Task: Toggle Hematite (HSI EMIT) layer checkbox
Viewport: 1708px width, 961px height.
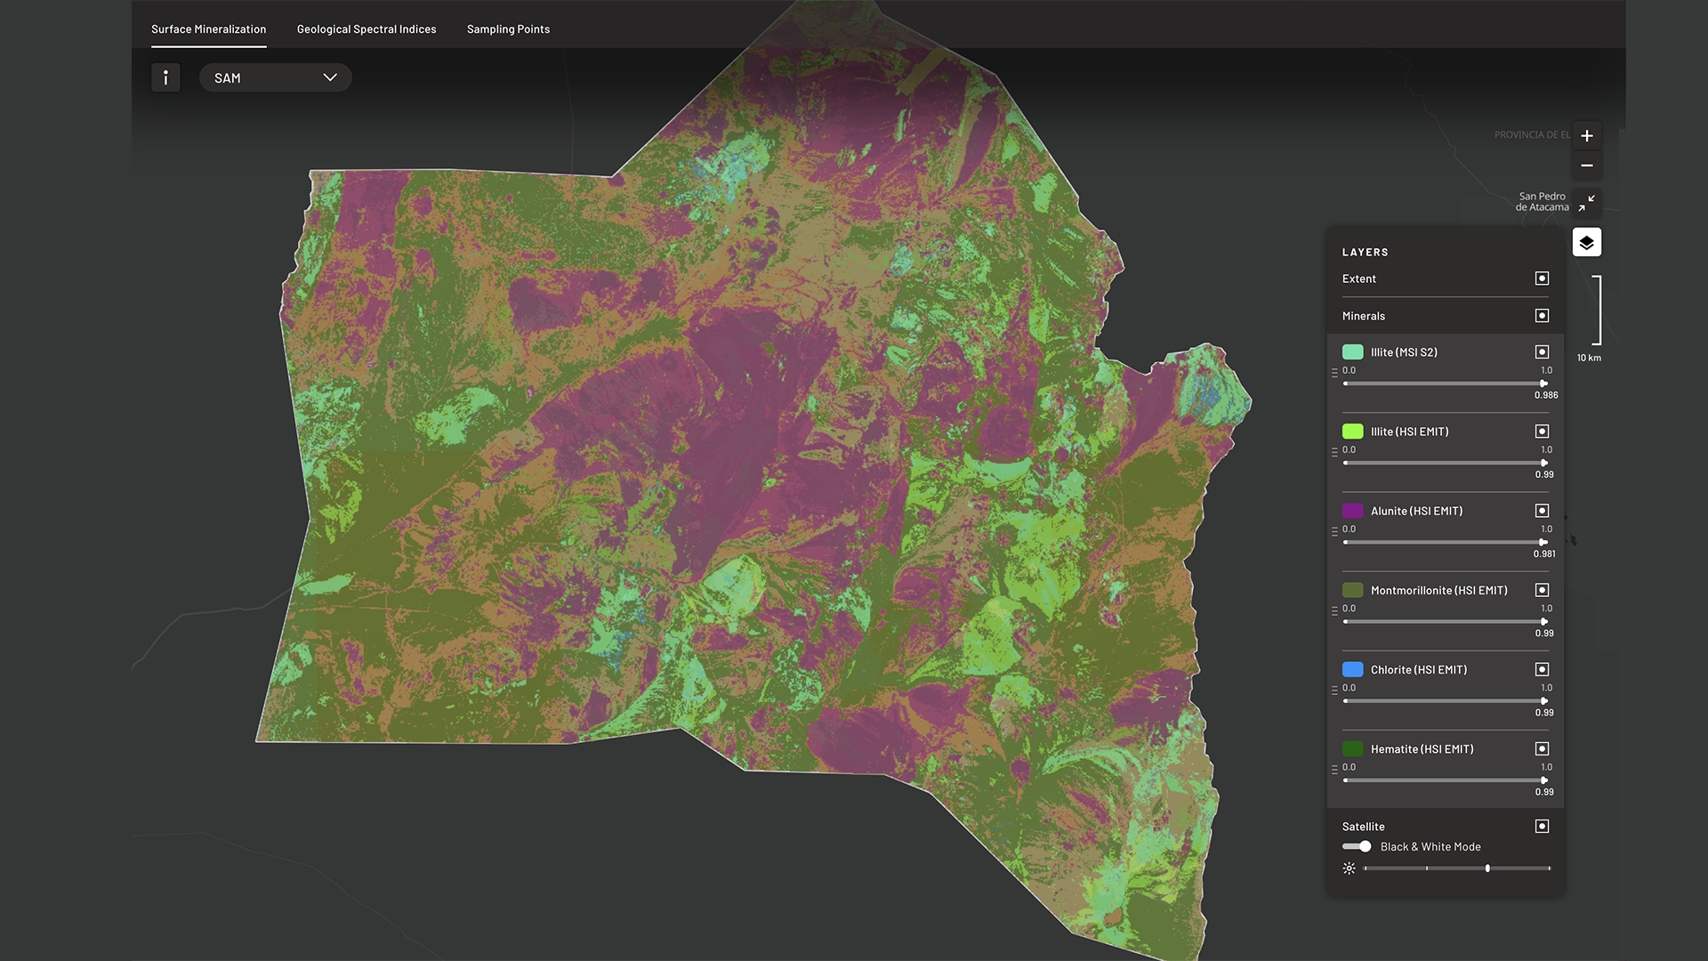Action: pyautogui.click(x=1542, y=749)
